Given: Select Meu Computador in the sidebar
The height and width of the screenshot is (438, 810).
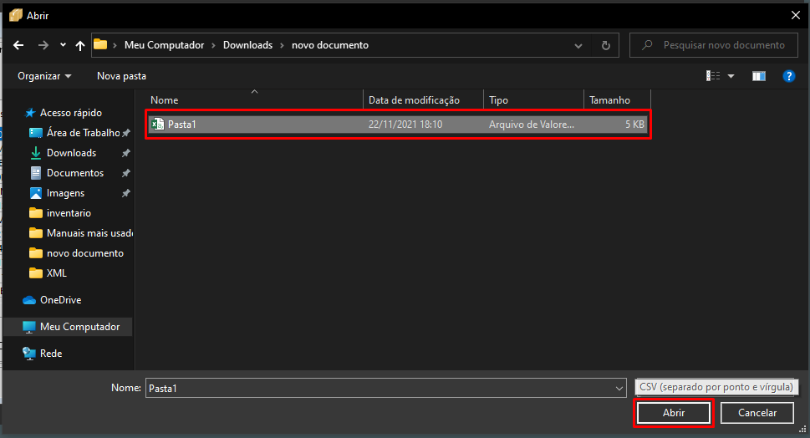Looking at the screenshot, I should [79, 327].
